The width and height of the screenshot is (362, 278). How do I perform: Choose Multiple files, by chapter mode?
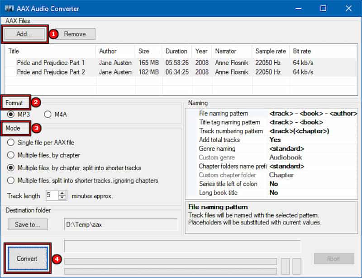pyautogui.click(x=10, y=155)
